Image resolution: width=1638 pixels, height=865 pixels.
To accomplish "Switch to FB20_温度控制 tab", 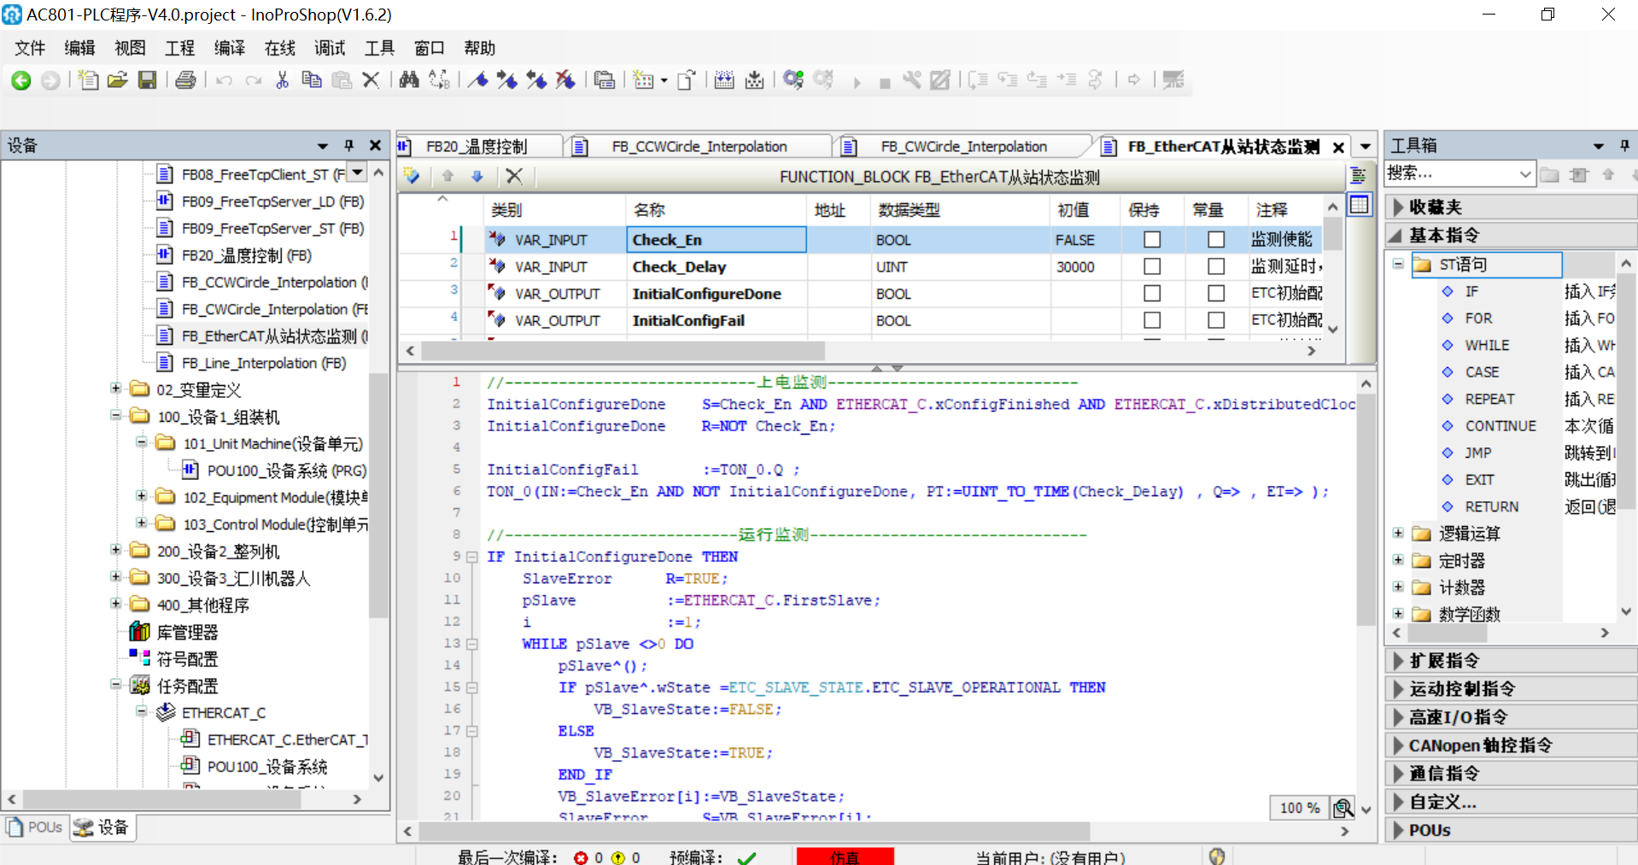I will click(478, 147).
